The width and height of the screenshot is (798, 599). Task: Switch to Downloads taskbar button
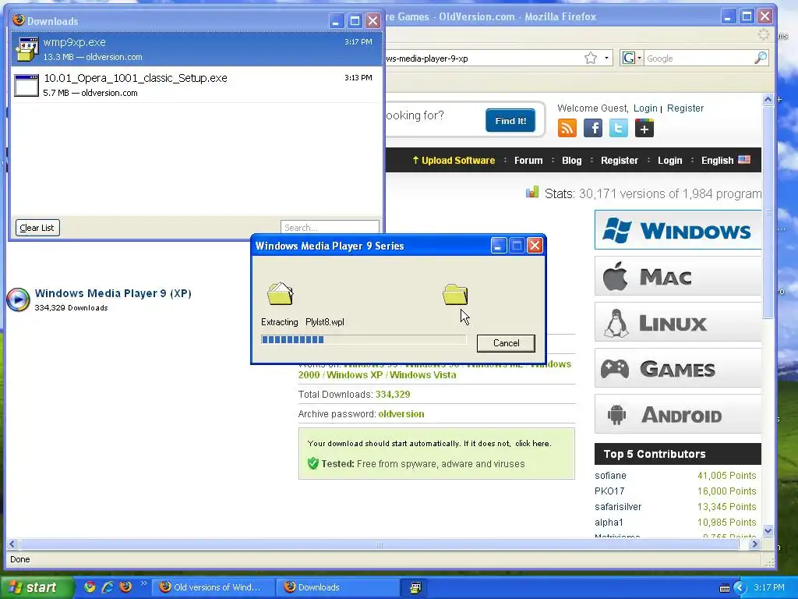click(338, 587)
